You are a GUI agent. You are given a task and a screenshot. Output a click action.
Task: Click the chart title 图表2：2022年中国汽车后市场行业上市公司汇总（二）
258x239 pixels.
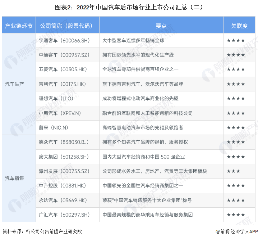129,8
